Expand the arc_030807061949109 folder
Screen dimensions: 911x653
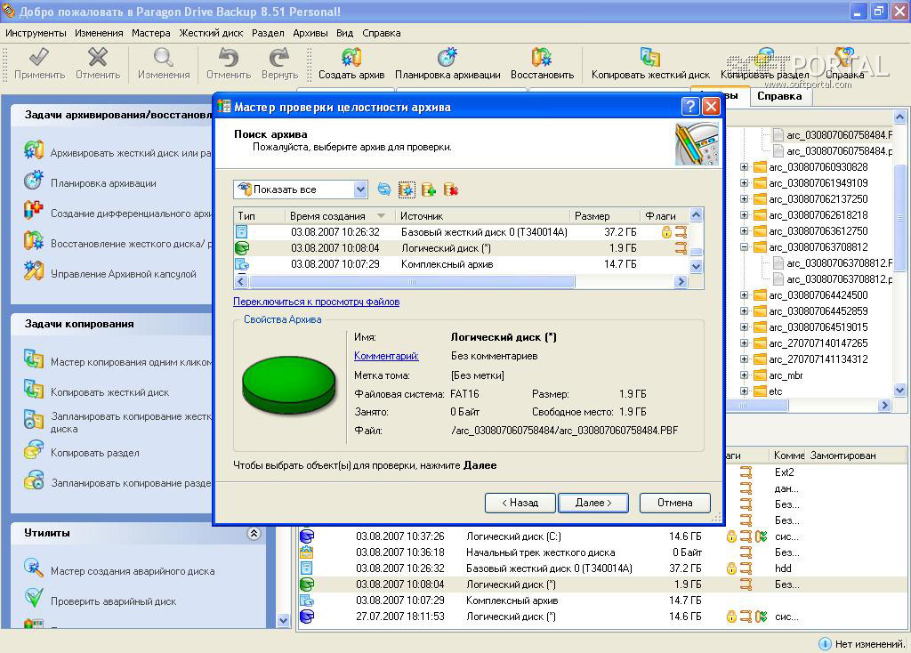pyautogui.click(x=744, y=183)
